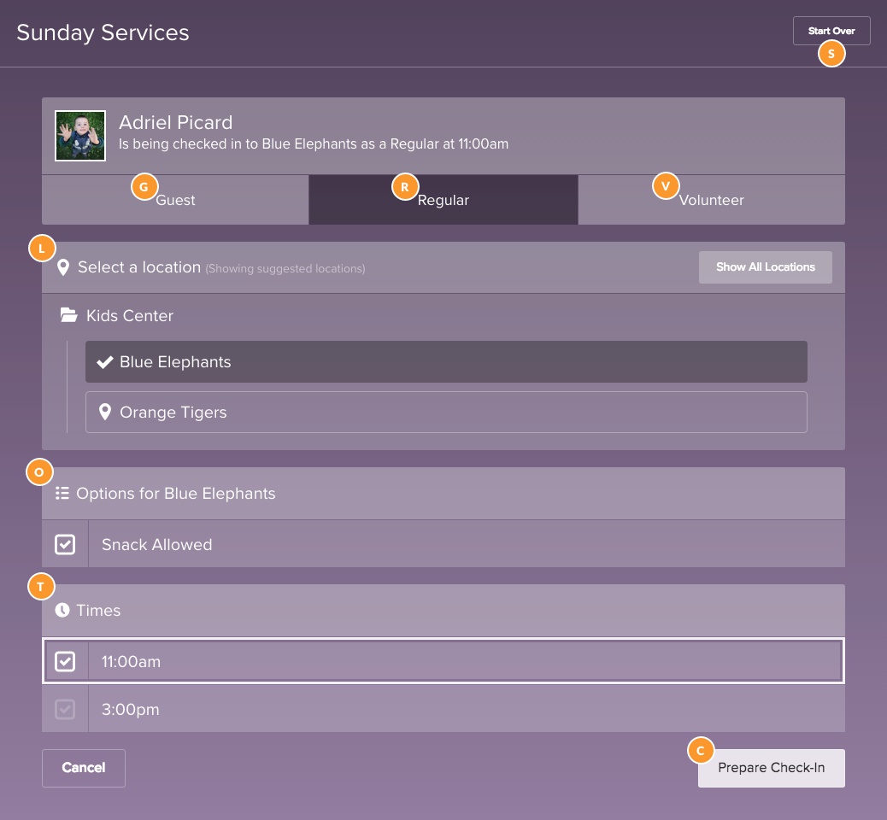Enable the 3:00pm time slot
The height and width of the screenshot is (820, 887).
click(x=65, y=709)
